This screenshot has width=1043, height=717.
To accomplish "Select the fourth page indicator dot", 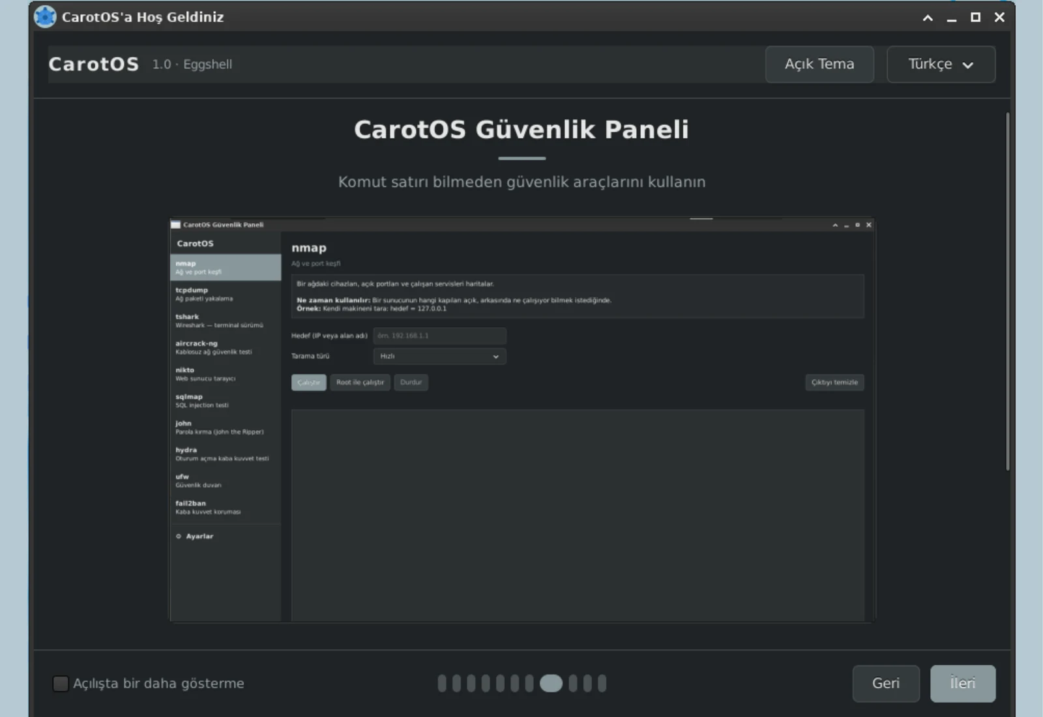I will point(486,683).
